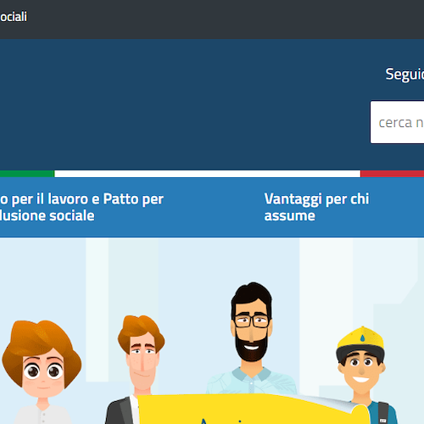This screenshot has width=424, height=424.
Task: Open 'Vantaggi per chi assume' menu item
Action: (x=316, y=207)
